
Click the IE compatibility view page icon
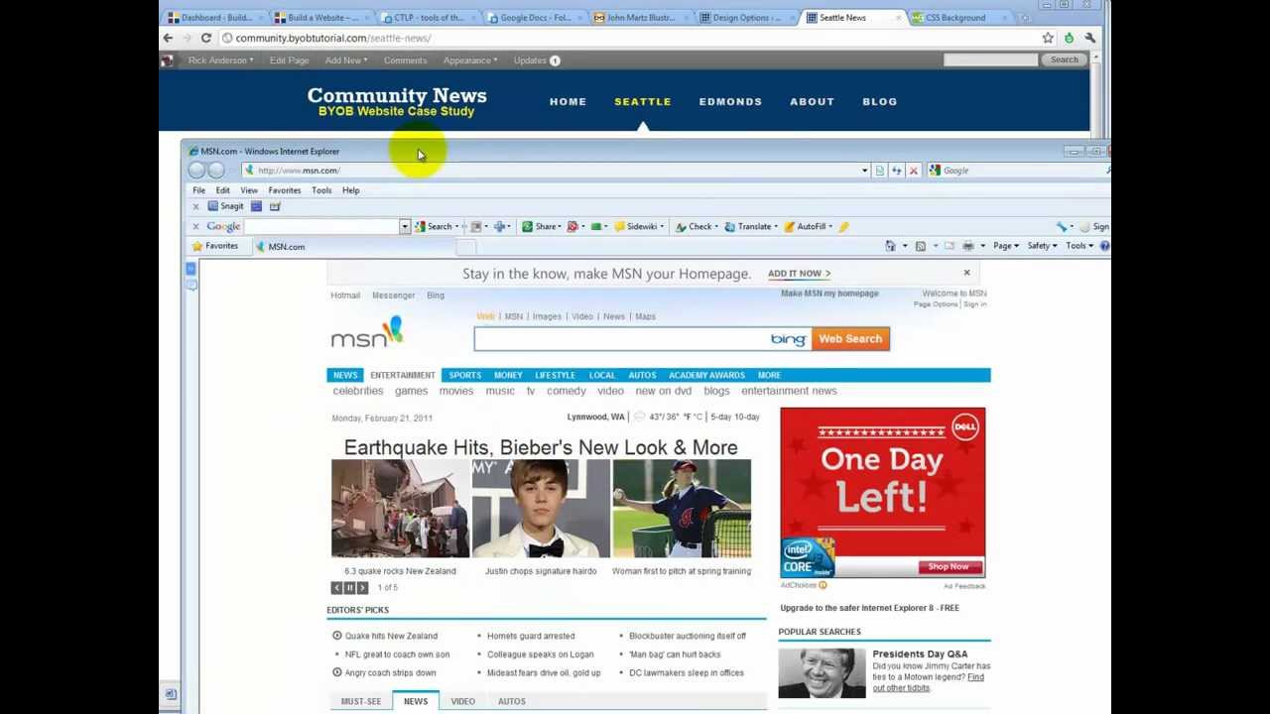click(x=879, y=171)
